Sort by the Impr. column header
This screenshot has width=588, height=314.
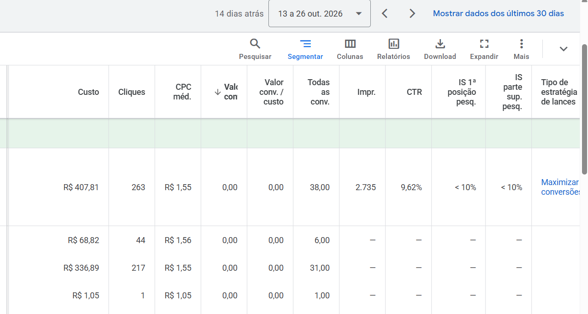(367, 92)
